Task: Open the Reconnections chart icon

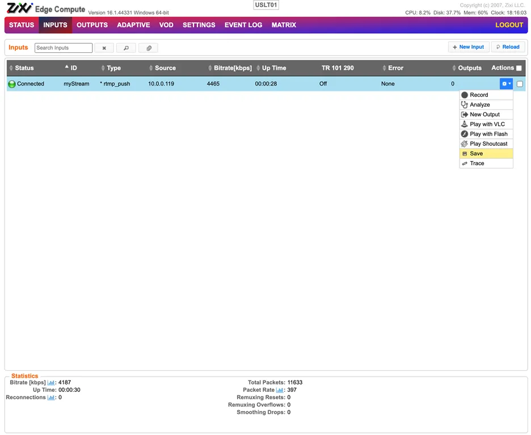Action: [51, 398]
